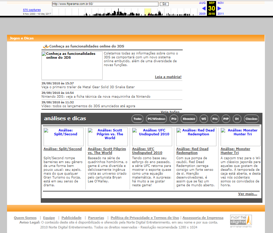This screenshot has width=273, height=233.
Task: Select the PC/Windows filter button
Action: pos(156,119)
